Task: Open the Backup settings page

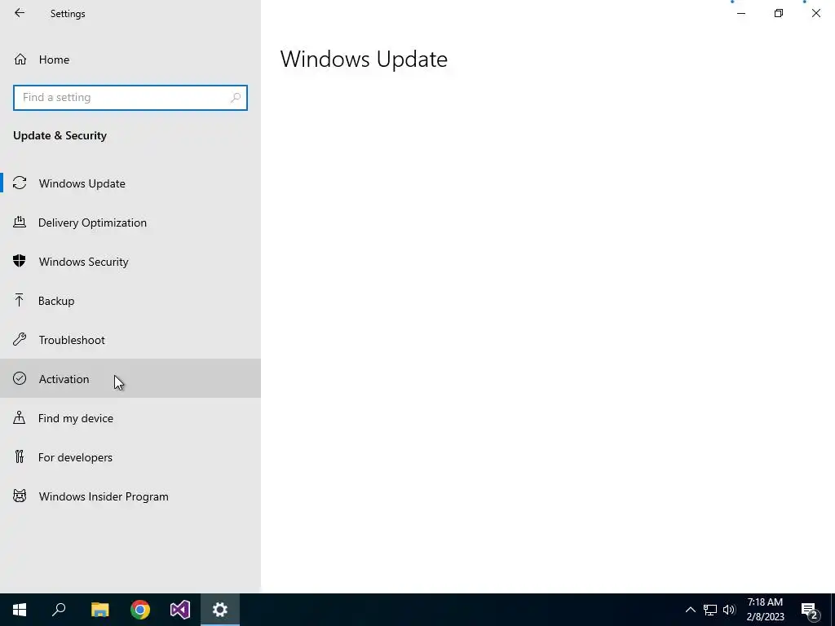Action: [130, 301]
